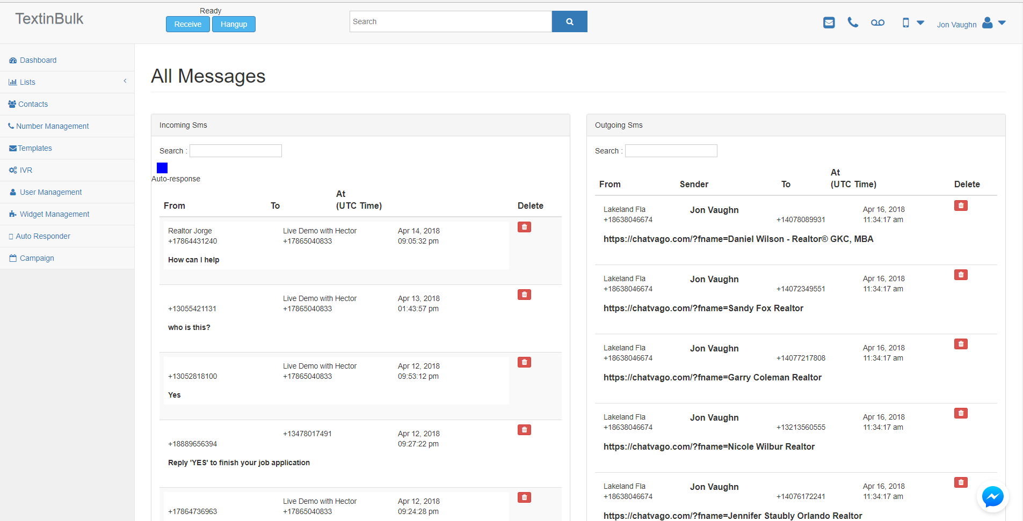Viewport: 1023px width, 521px height.
Task: Expand the dropdown arrow beside mobile icon
Action: 920,23
